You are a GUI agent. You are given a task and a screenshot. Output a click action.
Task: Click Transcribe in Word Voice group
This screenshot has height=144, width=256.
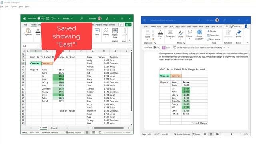coord(213,36)
